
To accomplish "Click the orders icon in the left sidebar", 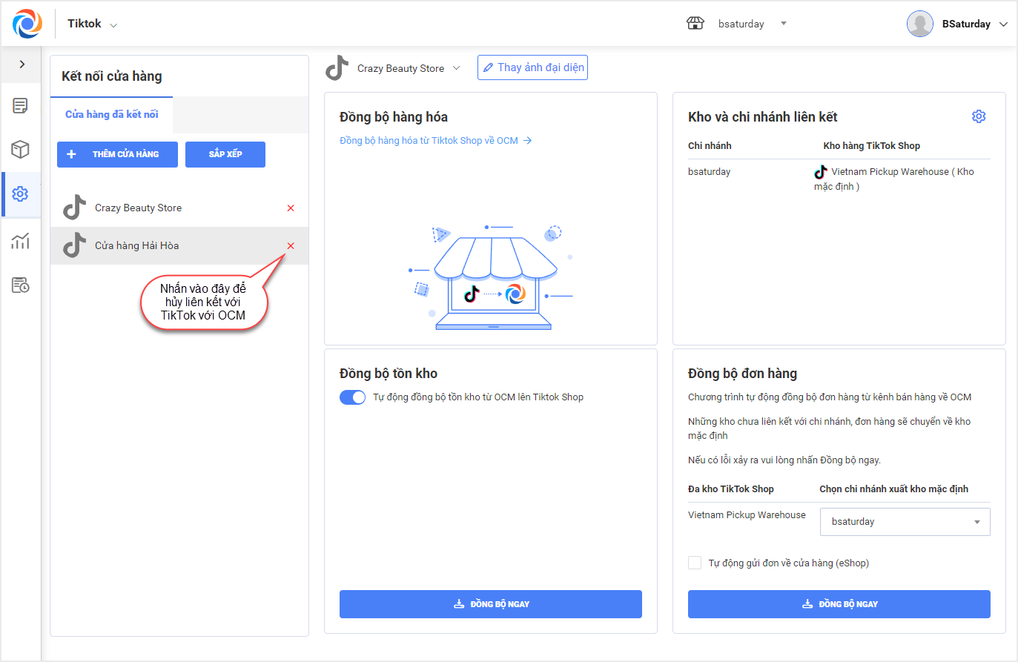I will 20,106.
